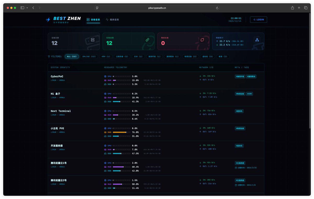This screenshot has height=199, width=314.
Task: Toggle the 漏洞环境 (1) filter chip
Action: (x=154, y=56)
